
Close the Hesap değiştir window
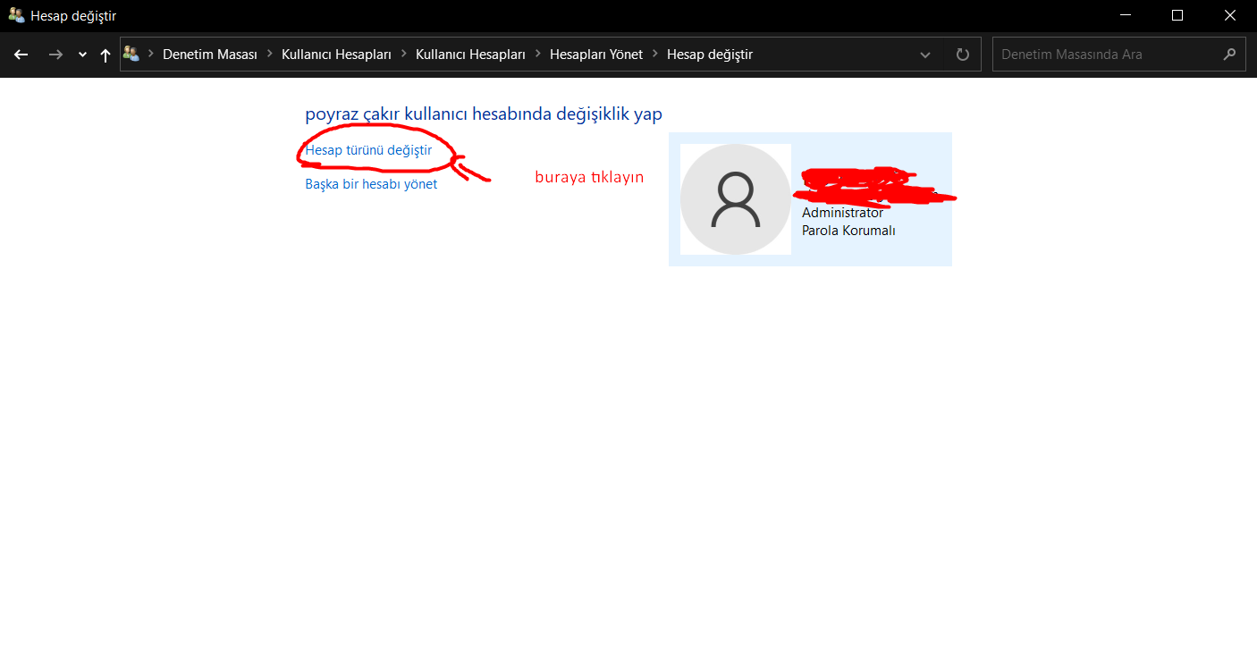coord(1231,15)
